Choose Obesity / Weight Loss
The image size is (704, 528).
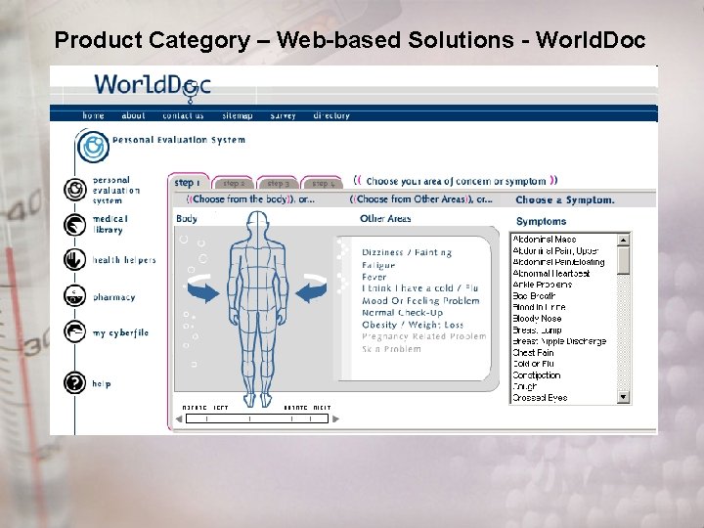[x=413, y=325]
